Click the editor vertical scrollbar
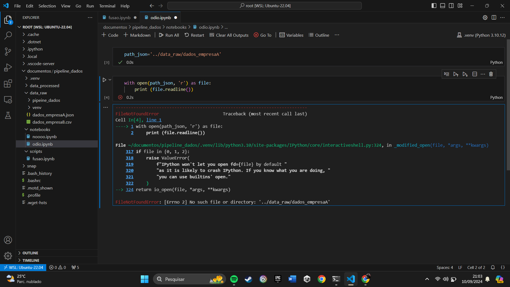This screenshot has height=287, width=510. 508,105
